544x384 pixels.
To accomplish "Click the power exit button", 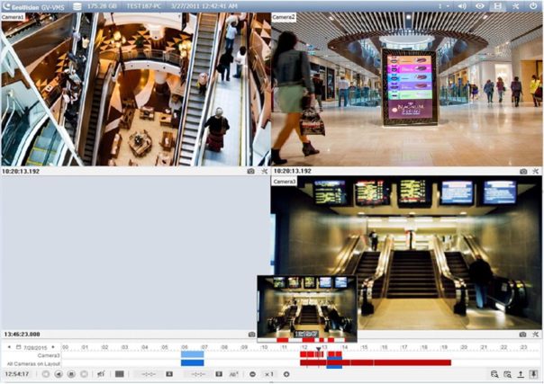I will tap(533, 5).
